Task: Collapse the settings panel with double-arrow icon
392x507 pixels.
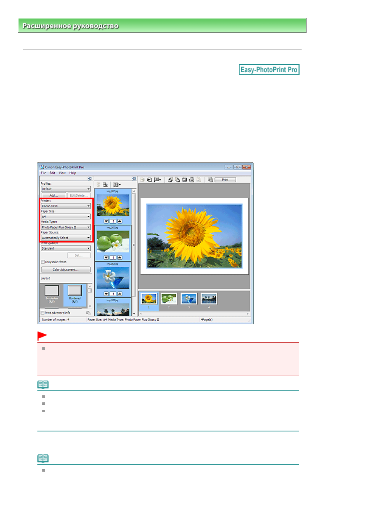Action: (90, 179)
